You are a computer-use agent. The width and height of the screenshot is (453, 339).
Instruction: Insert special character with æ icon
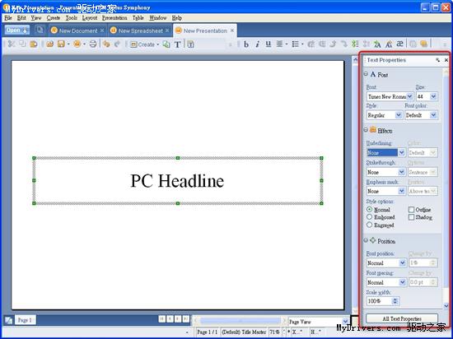click(x=399, y=44)
